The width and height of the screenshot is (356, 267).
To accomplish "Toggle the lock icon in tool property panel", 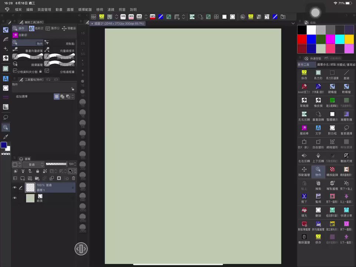I will click(72, 89).
